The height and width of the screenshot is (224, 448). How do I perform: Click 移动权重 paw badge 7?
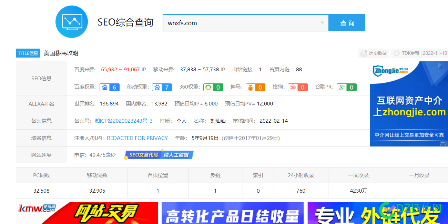pyautogui.click(x=162, y=87)
